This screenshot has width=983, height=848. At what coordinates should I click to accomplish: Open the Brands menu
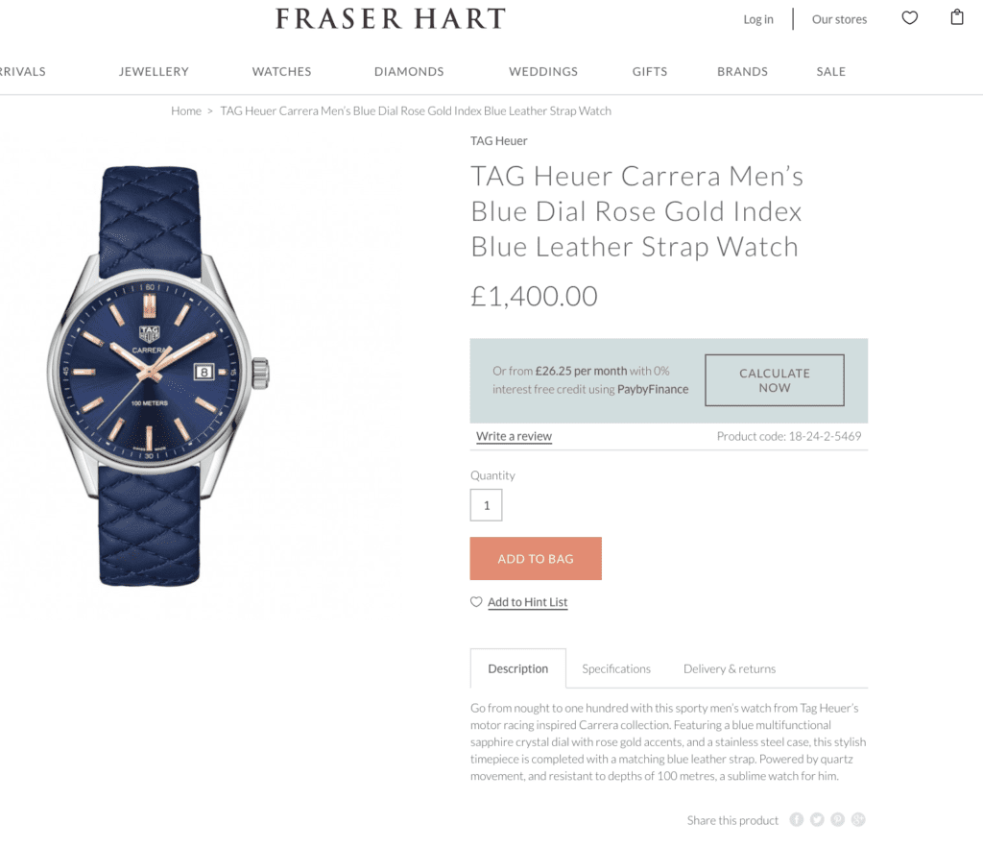(x=742, y=71)
